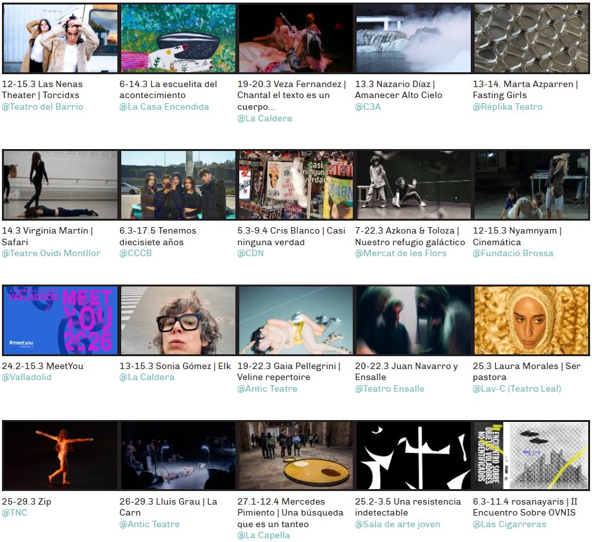Open the Nazario Díaz Amanecer Alto Cielo thumbnail
Viewport: 592px width, 542px height.
(414, 38)
